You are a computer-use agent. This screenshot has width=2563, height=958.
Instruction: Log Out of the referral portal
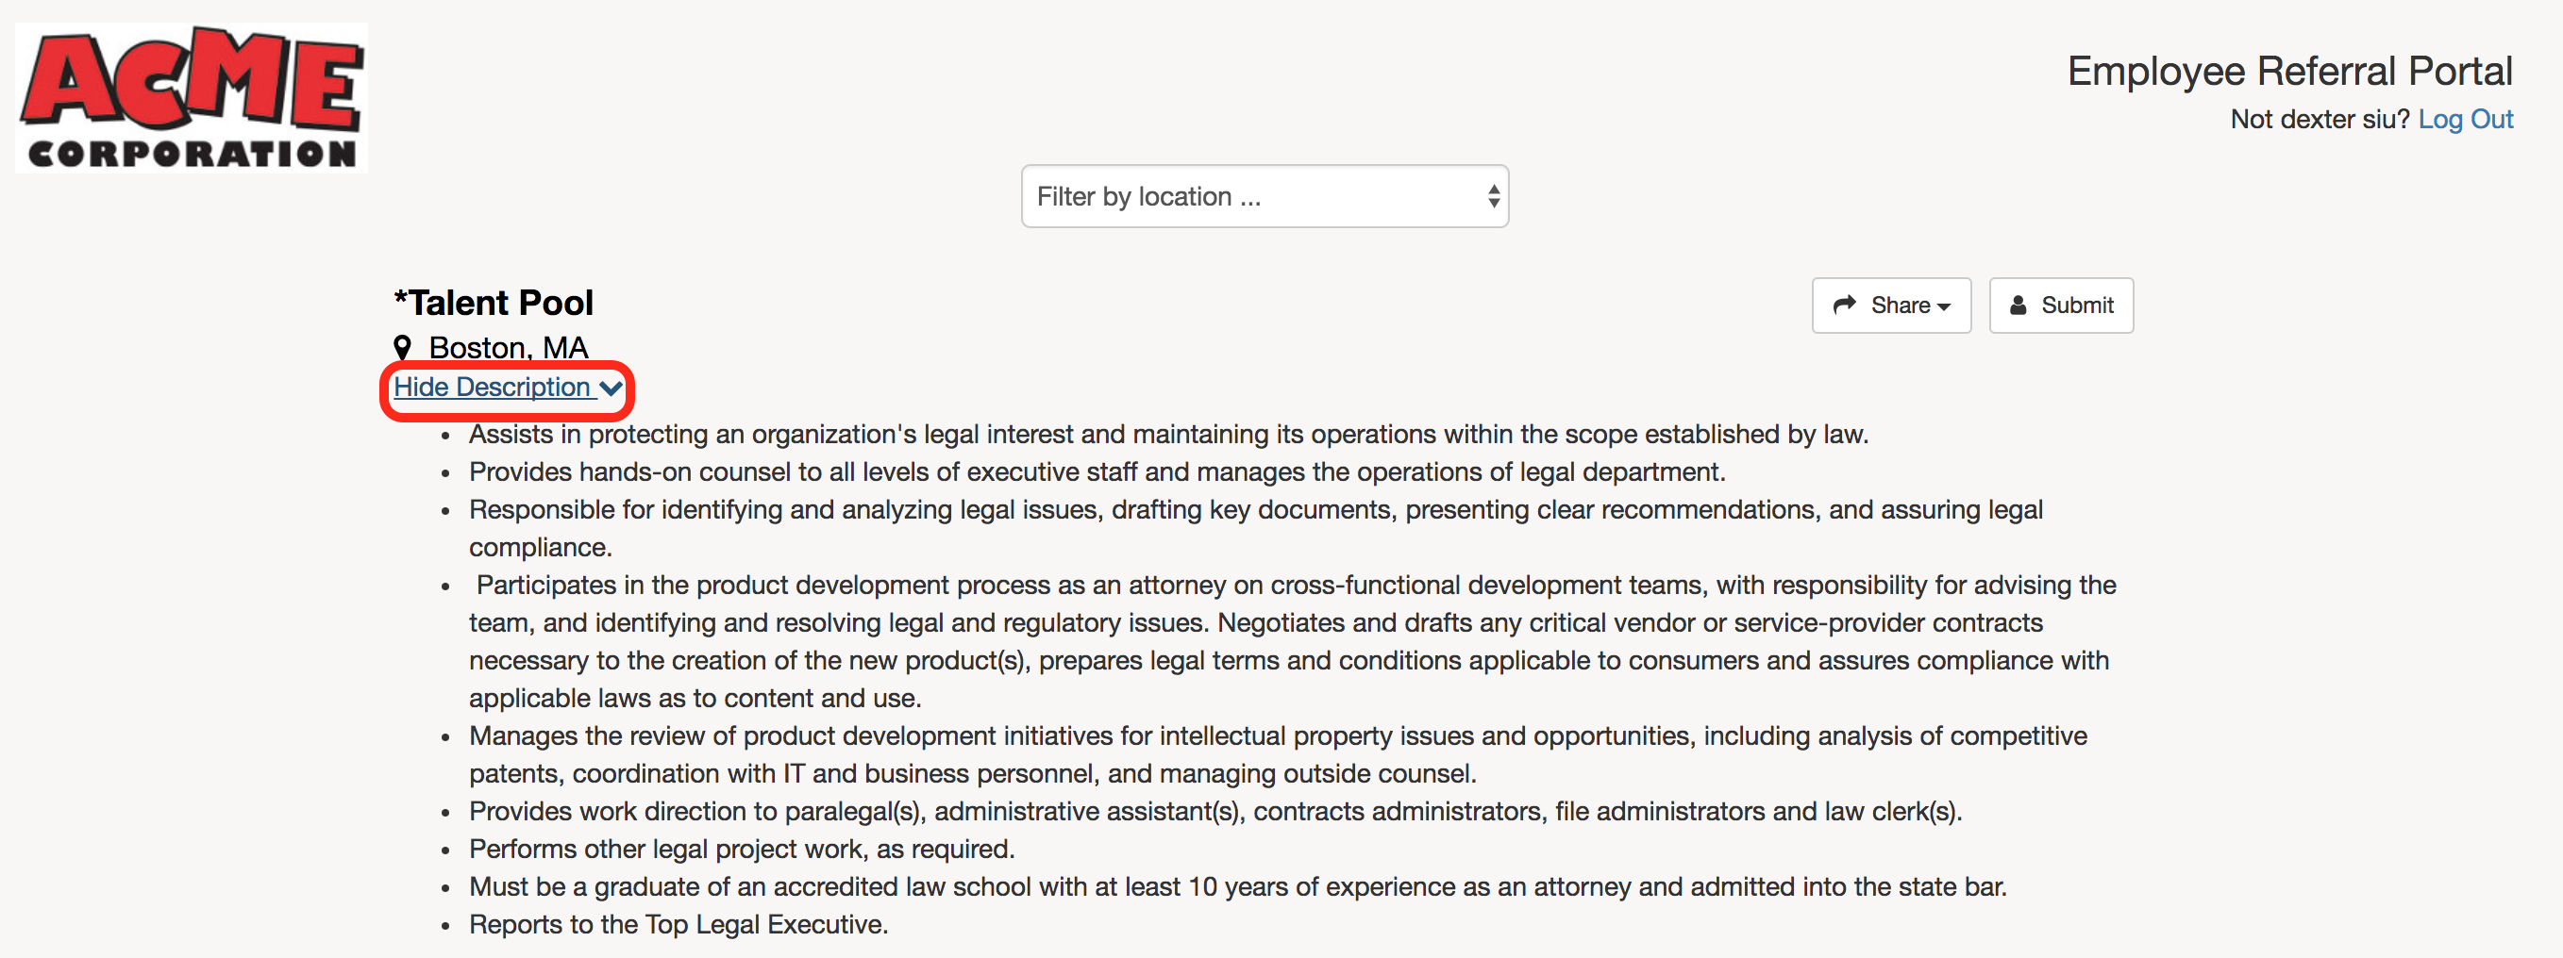pyautogui.click(x=2465, y=119)
